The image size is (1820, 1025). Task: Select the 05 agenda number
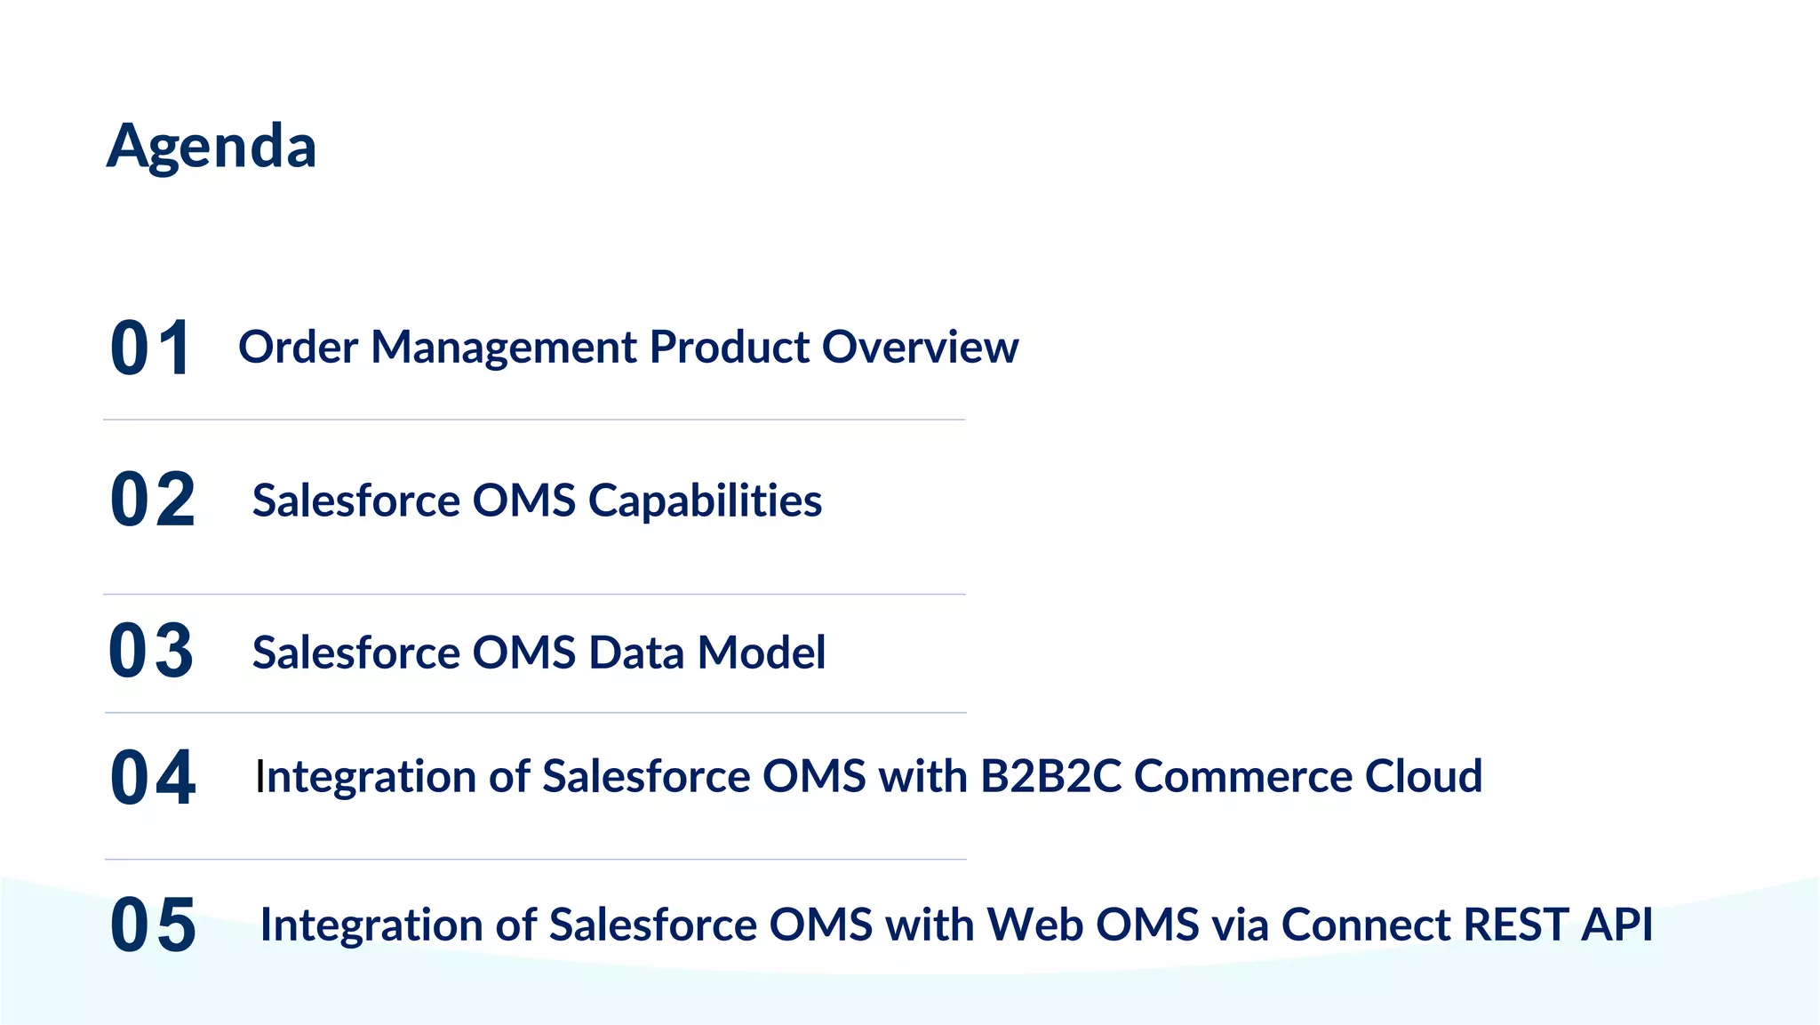click(x=153, y=925)
